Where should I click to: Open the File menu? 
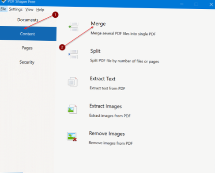click(x=3, y=9)
